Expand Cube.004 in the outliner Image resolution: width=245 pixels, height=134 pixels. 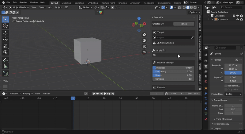(212, 19)
